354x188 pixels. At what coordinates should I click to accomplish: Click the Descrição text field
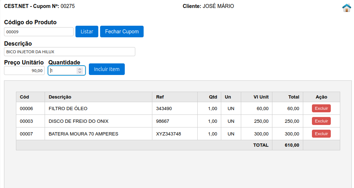(70, 52)
